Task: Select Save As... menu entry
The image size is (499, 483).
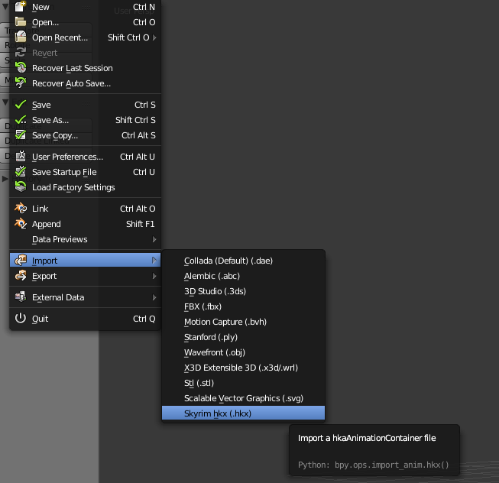Action: click(86, 120)
